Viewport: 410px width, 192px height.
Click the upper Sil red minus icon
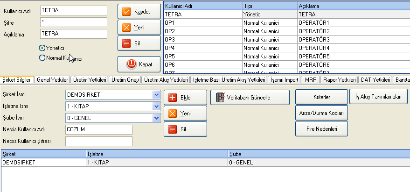tap(126, 43)
